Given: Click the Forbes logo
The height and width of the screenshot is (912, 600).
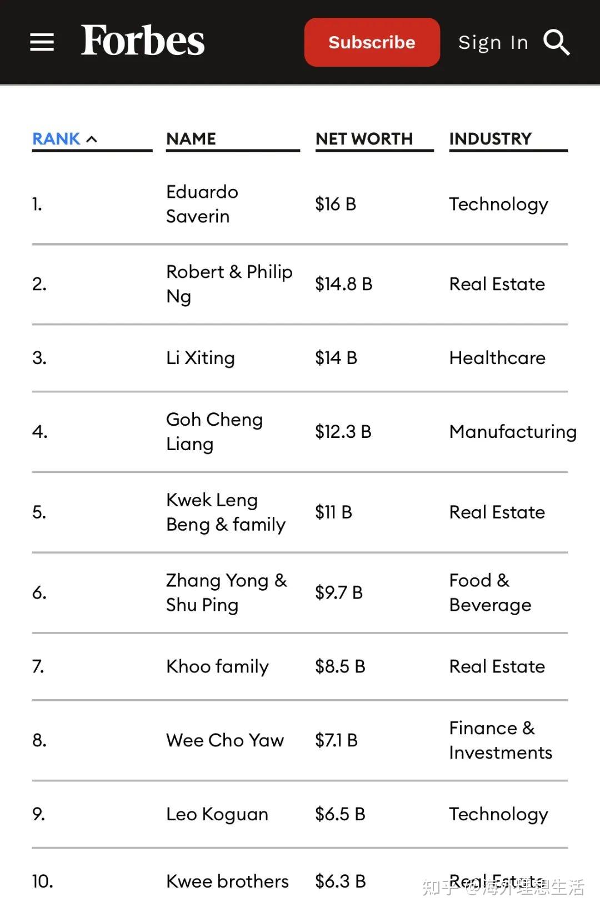Looking at the screenshot, I should pyautogui.click(x=143, y=41).
